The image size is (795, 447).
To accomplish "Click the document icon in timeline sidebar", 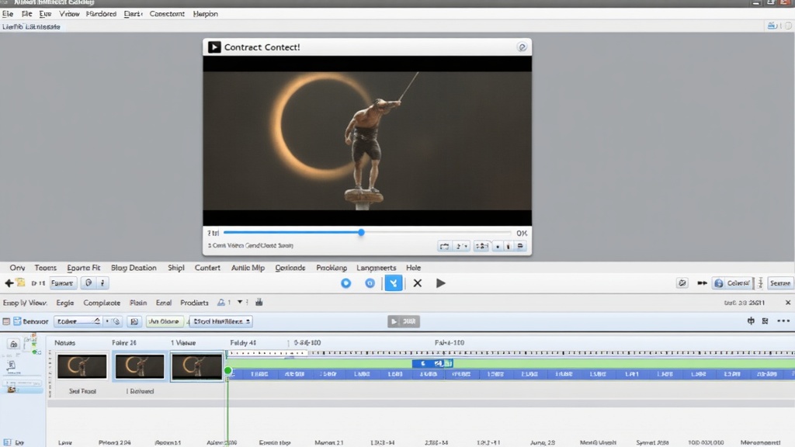I will pyautogui.click(x=11, y=366).
